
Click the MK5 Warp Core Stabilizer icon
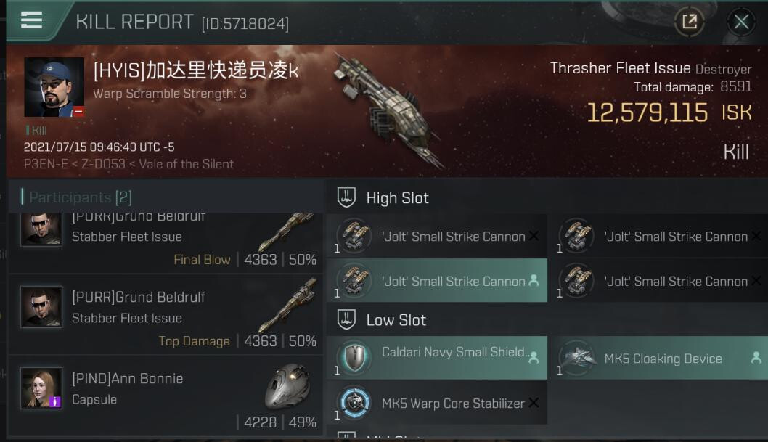(355, 402)
